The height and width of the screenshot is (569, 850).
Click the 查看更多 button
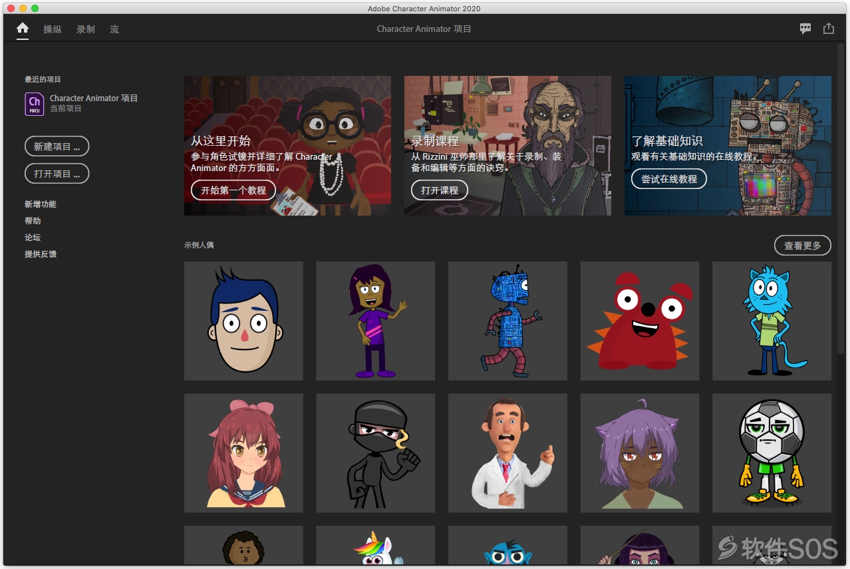click(x=803, y=246)
